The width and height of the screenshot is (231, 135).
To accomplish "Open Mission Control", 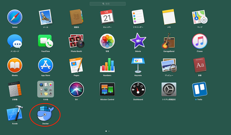I will coord(107,89).
